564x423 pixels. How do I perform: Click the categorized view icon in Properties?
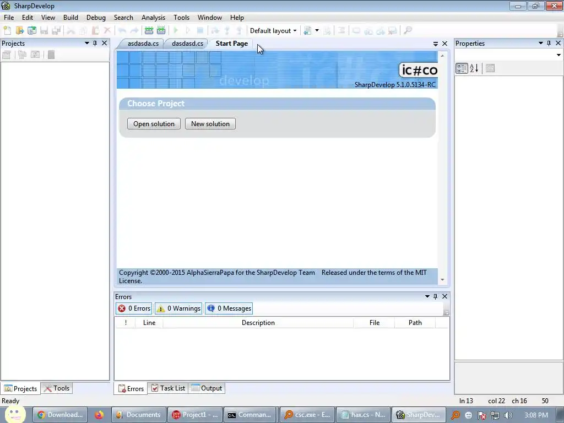coord(462,68)
